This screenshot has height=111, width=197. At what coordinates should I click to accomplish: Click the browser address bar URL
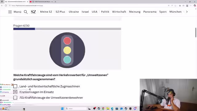(x=27, y=6)
